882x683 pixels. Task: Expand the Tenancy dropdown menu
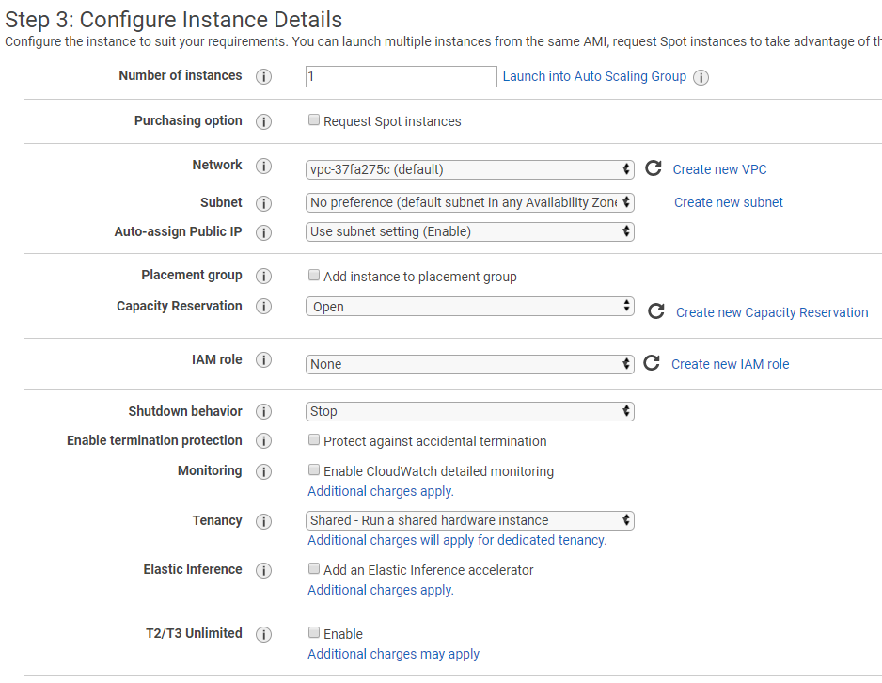[470, 520]
